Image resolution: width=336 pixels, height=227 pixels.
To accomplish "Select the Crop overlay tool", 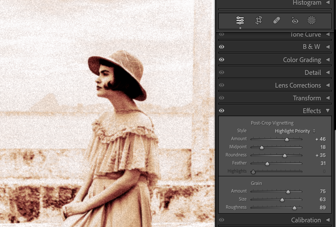I will [259, 20].
